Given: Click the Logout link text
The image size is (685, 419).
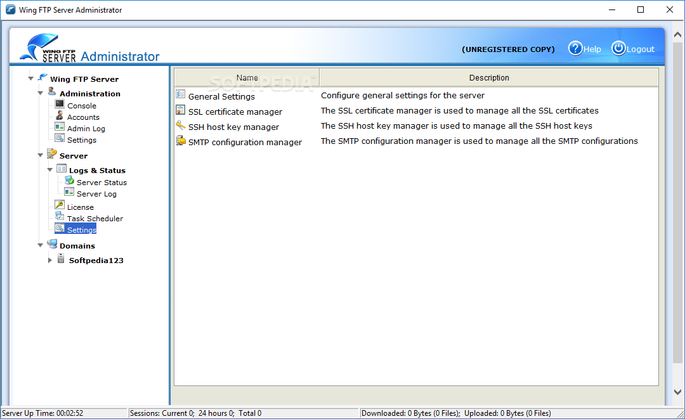Looking at the screenshot, I should point(641,49).
